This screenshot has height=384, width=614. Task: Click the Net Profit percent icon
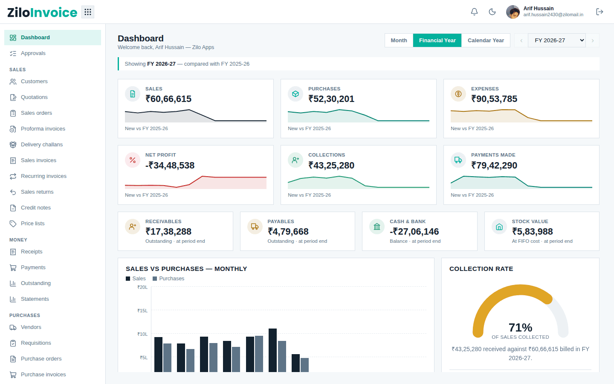[133, 160]
